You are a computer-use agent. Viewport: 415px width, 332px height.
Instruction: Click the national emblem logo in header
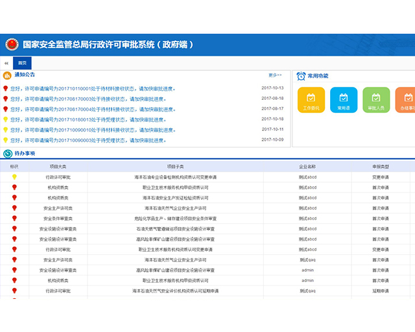coord(12,45)
